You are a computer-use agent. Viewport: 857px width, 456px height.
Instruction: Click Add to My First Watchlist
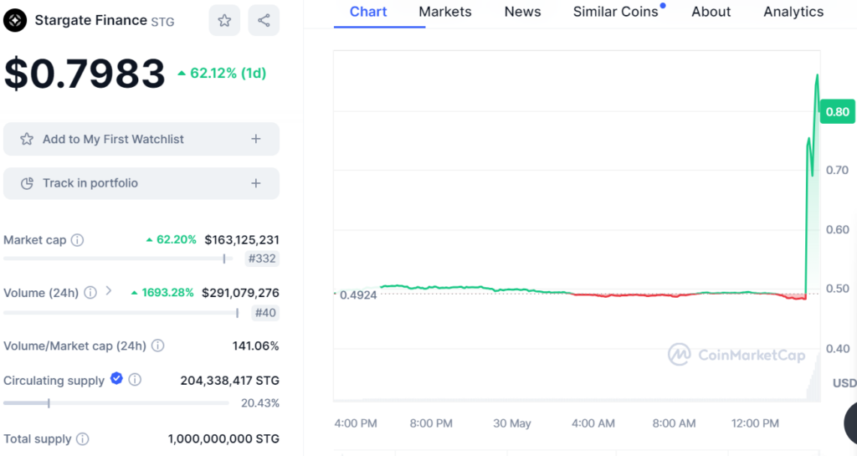(113, 139)
